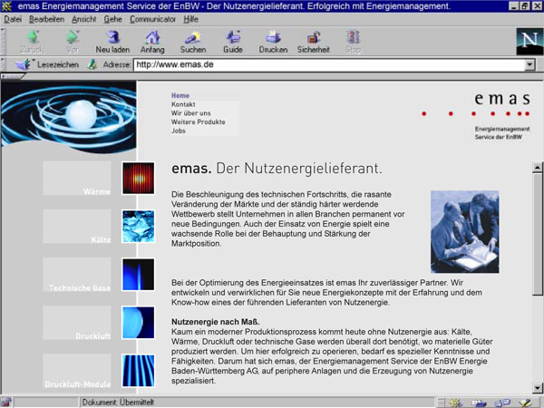Select the Druckluft label
The height and width of the screenshot is (408, 544).
point(93,336)
